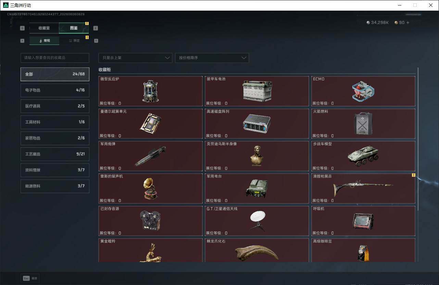Image resolution: width=439 pixels, height=285 pixels.
Task: Select the 常规 sub-tab
Action: [44, 40]
